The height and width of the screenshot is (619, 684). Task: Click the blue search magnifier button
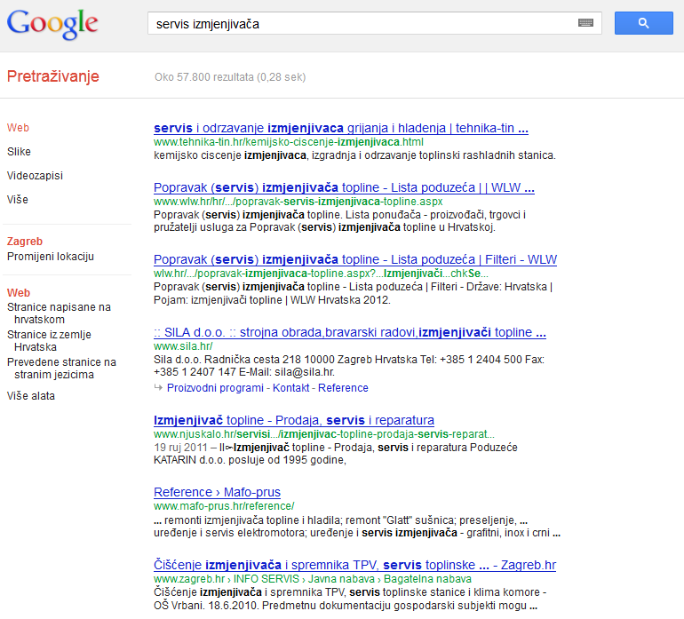coord(643,23)
